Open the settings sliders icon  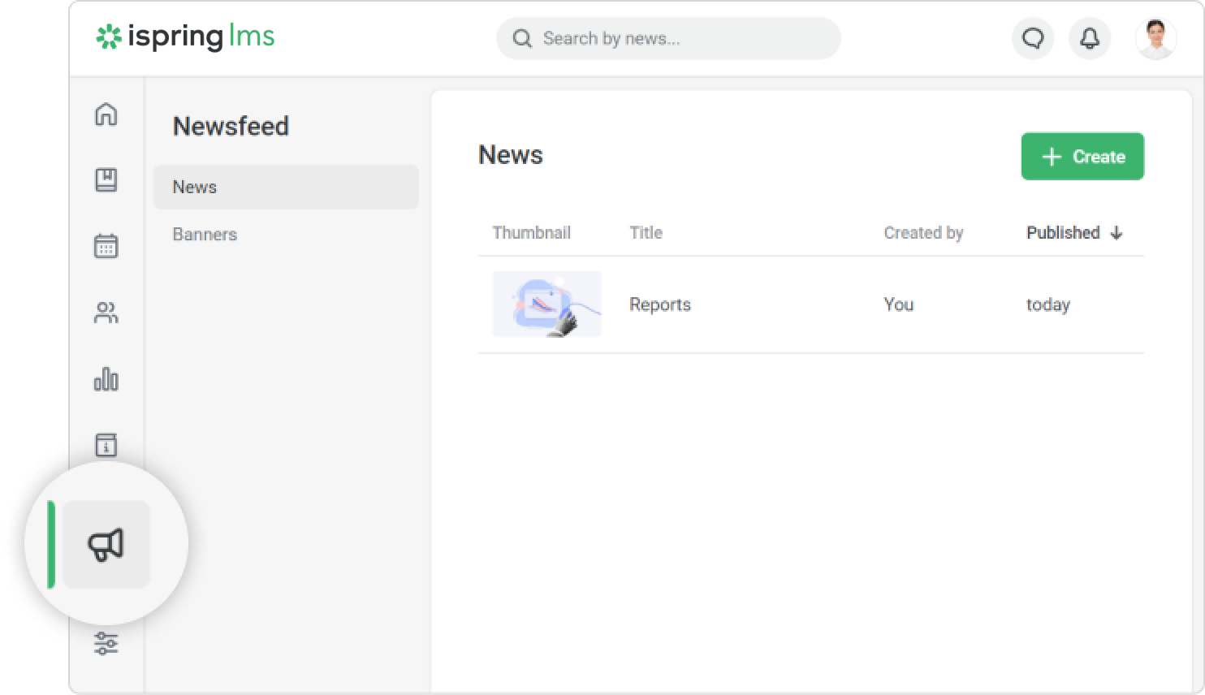click(x=106, y=644)
